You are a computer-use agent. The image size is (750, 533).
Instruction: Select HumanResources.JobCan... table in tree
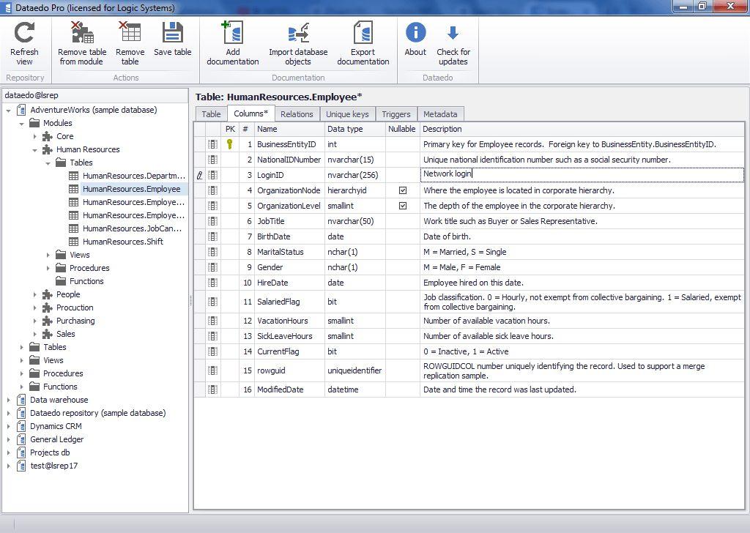coord(132,228)
